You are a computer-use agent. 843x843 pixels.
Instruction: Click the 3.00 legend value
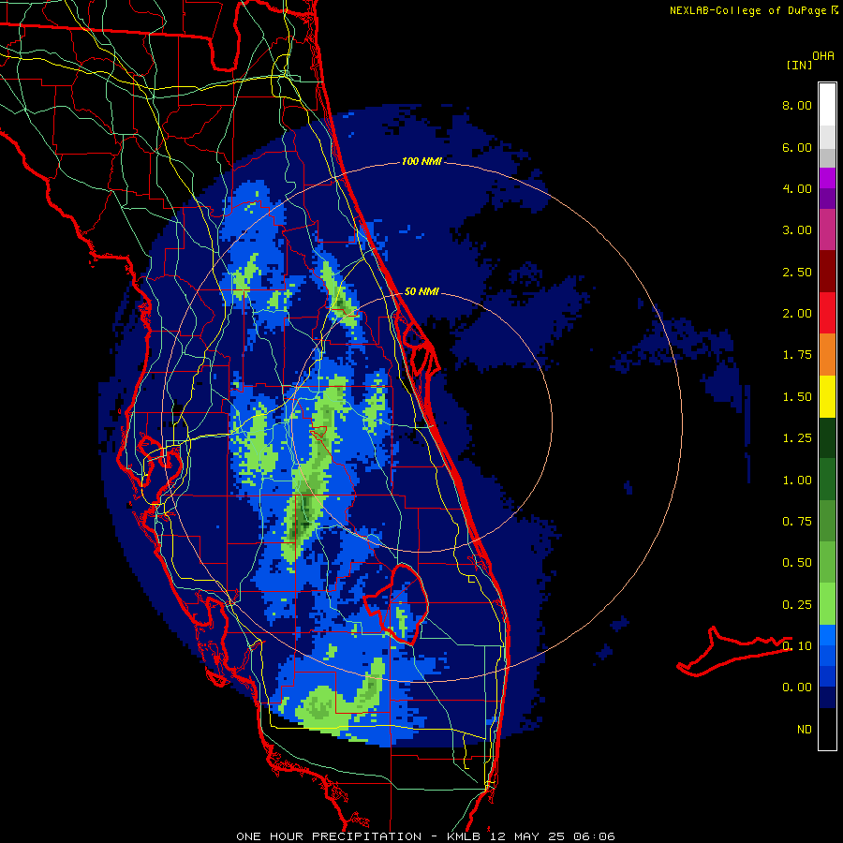coord(797,230)
